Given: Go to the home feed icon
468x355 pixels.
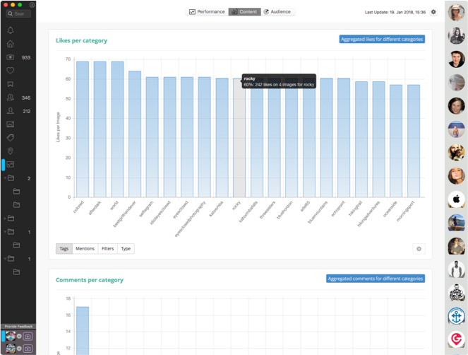Looking at the screenshot, I should tap(10, 44).
